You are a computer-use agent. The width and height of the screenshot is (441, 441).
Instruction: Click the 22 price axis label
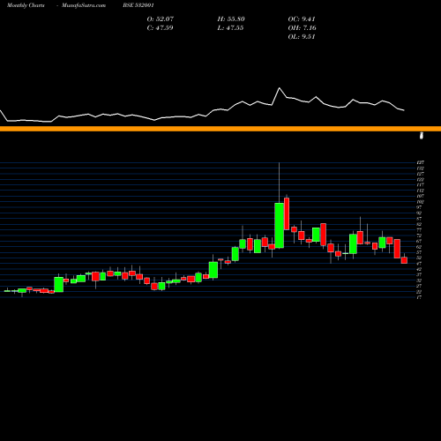[x=419, y=291]
